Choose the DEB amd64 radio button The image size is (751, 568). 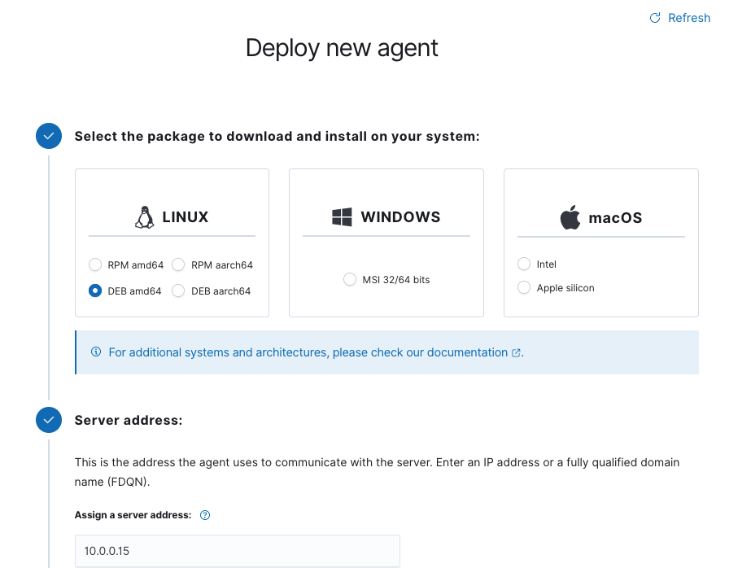pos(95,291)
